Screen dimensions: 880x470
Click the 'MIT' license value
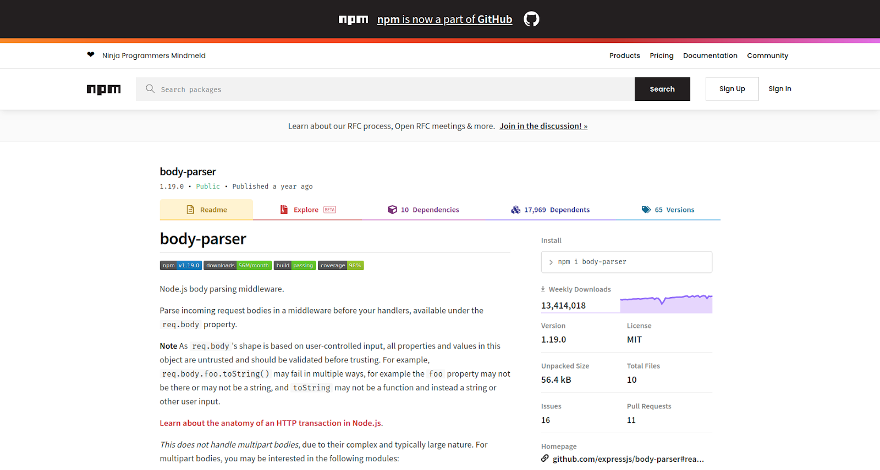click(x=634, y=340)
